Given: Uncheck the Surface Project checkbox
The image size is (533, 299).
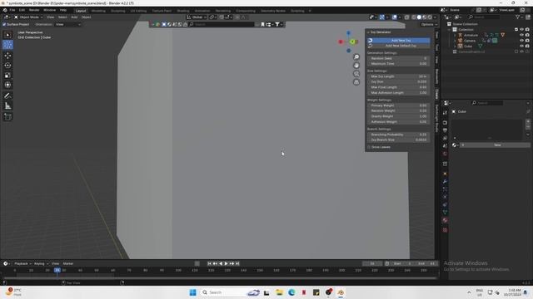Looking at the screenshot, I should (x=4, y=24).
